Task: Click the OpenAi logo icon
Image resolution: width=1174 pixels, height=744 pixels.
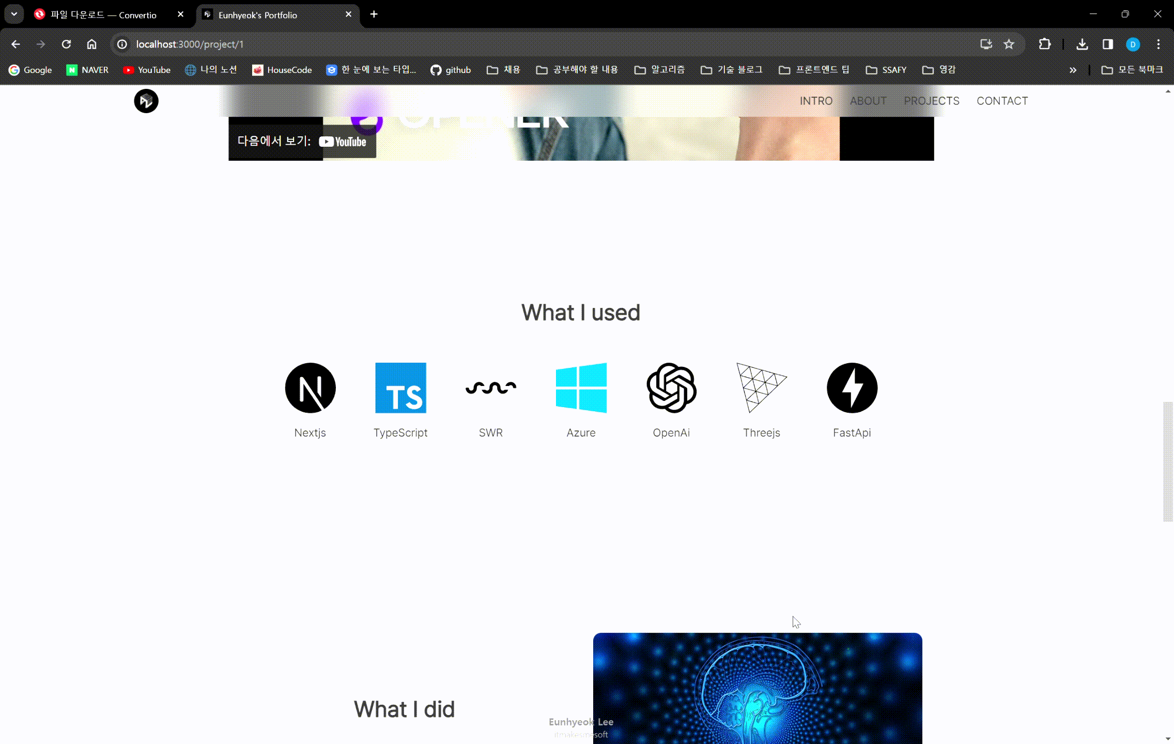Action: 671,388
